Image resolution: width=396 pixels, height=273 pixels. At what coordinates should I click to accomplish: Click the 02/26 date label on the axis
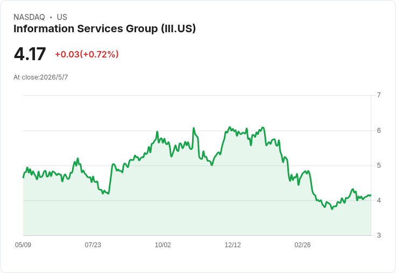pos(302,245)
